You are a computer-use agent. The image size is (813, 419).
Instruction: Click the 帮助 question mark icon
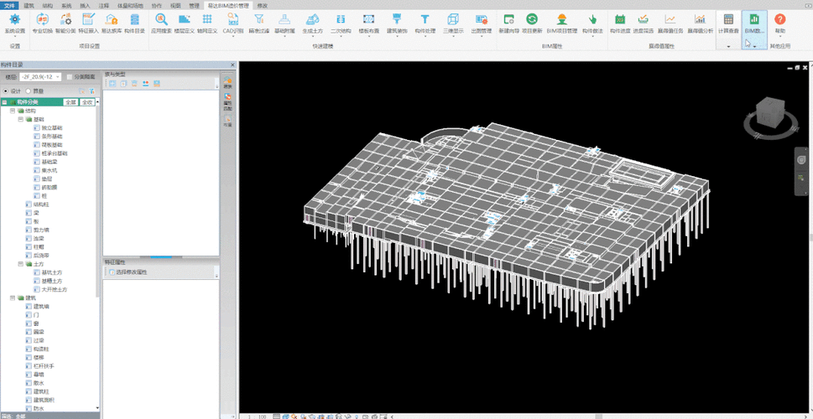point(780,19)
